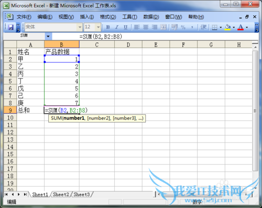Click the Borders icon
This screenshot has width=262, height=208.
click(214, 27)
